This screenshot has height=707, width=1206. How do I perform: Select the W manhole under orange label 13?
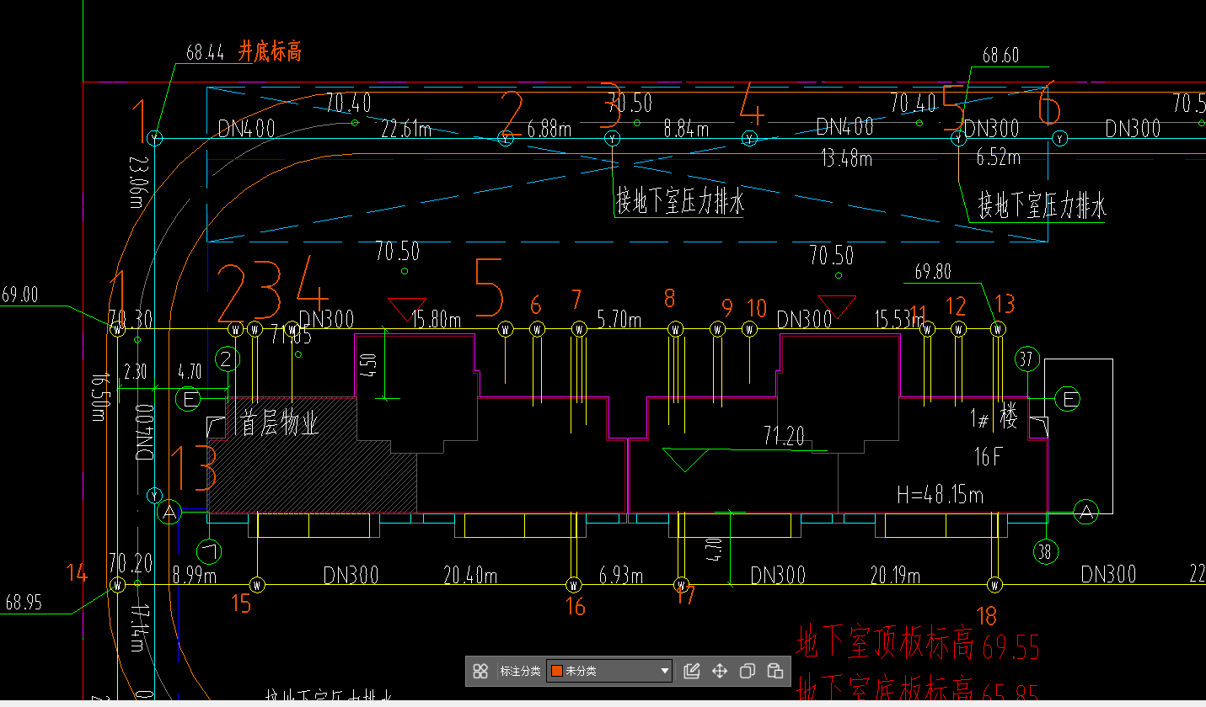[x=999, y=329]
